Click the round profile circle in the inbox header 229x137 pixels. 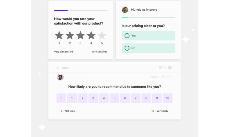coord(170,68)
